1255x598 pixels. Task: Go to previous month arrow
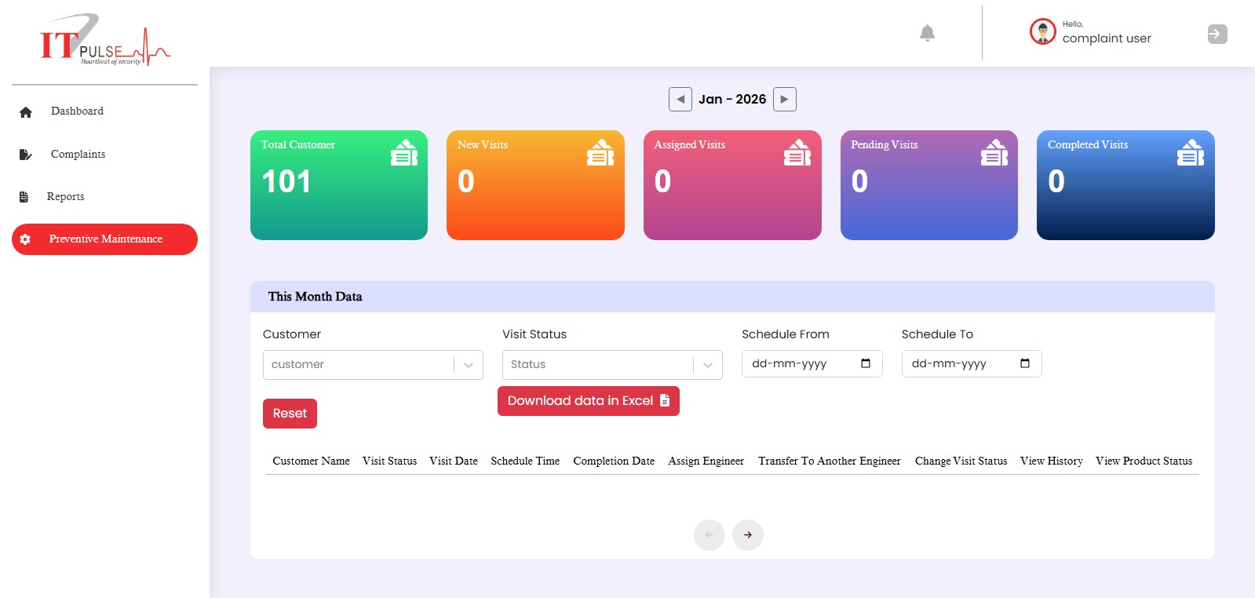[680, 99]
